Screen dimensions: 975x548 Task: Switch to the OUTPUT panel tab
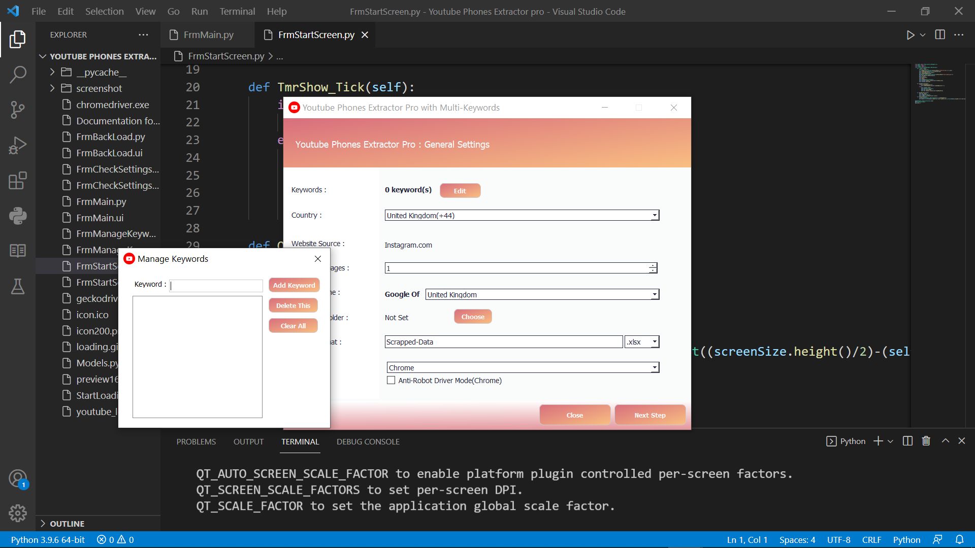click(248, 441)
